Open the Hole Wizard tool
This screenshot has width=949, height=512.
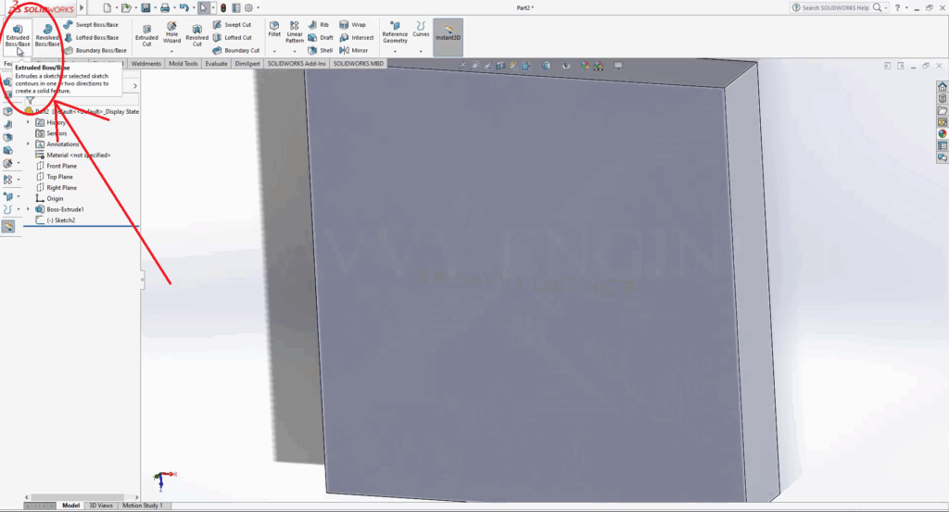(171, 34)
